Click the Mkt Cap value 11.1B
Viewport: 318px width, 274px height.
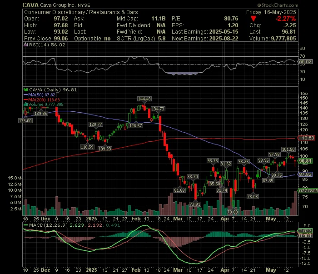159,19
